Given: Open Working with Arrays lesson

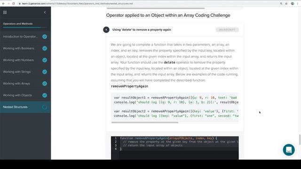Looking at the screenshot, I should [16, 84].
